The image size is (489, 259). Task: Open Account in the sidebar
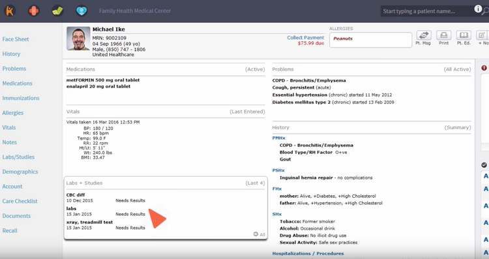(x=12, y=187)
